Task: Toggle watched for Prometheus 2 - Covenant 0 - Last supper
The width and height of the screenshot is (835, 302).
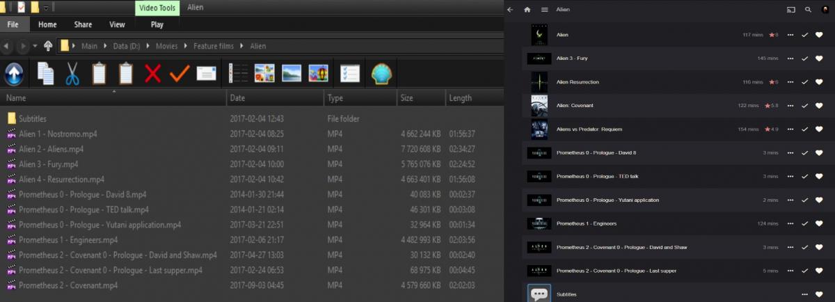Action: point(805,271)
